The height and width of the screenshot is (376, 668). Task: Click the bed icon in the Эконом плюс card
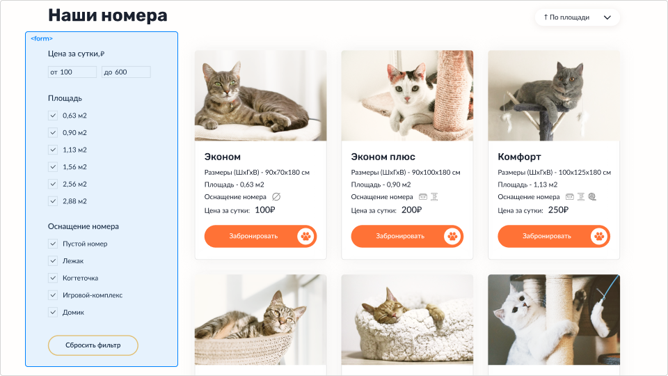coord(423,197)
